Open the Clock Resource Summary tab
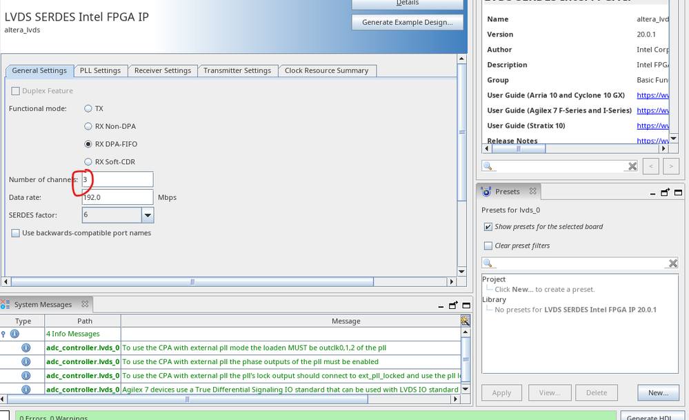The width and height of the screenshot is (689, 420). click(x=326, y=71)
